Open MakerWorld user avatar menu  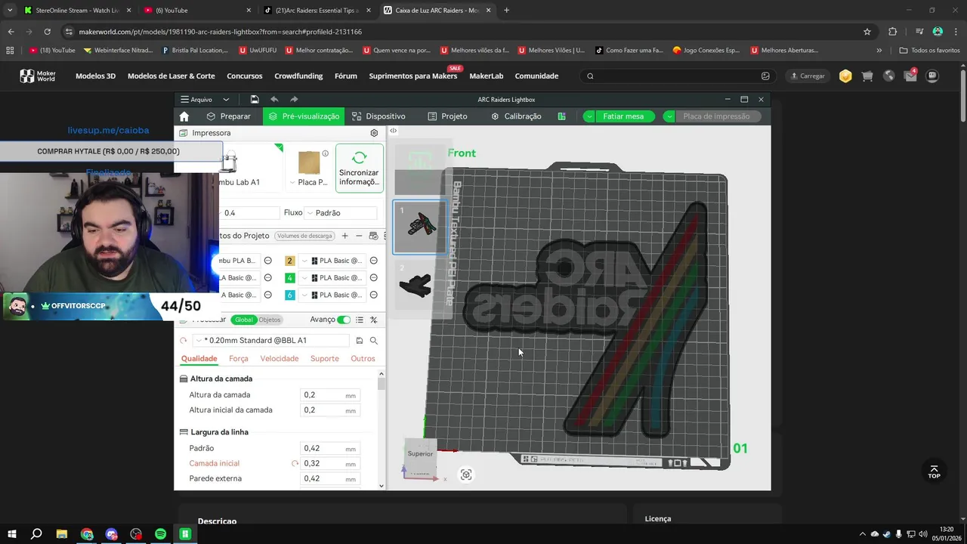(x=932, y=76)
